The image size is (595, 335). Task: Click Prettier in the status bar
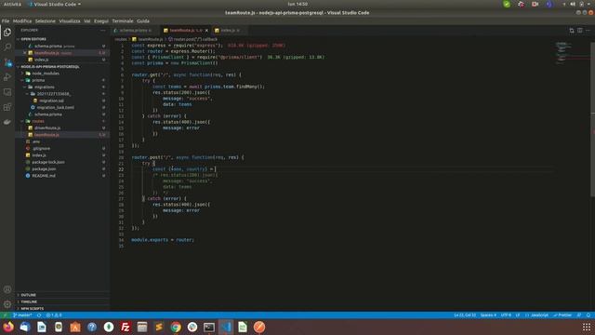point(562,315)
